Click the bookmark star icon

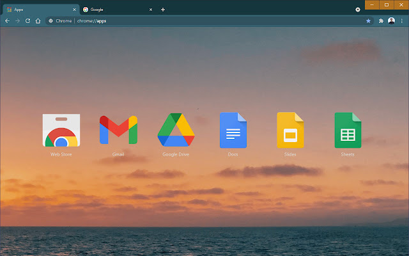tap(368, 20)
